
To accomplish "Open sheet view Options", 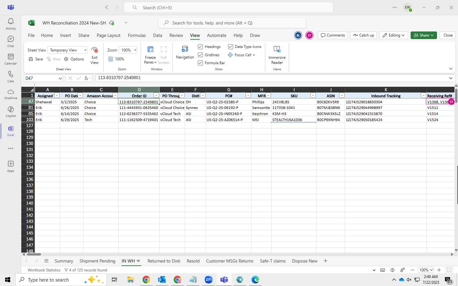I will [74, 59].
